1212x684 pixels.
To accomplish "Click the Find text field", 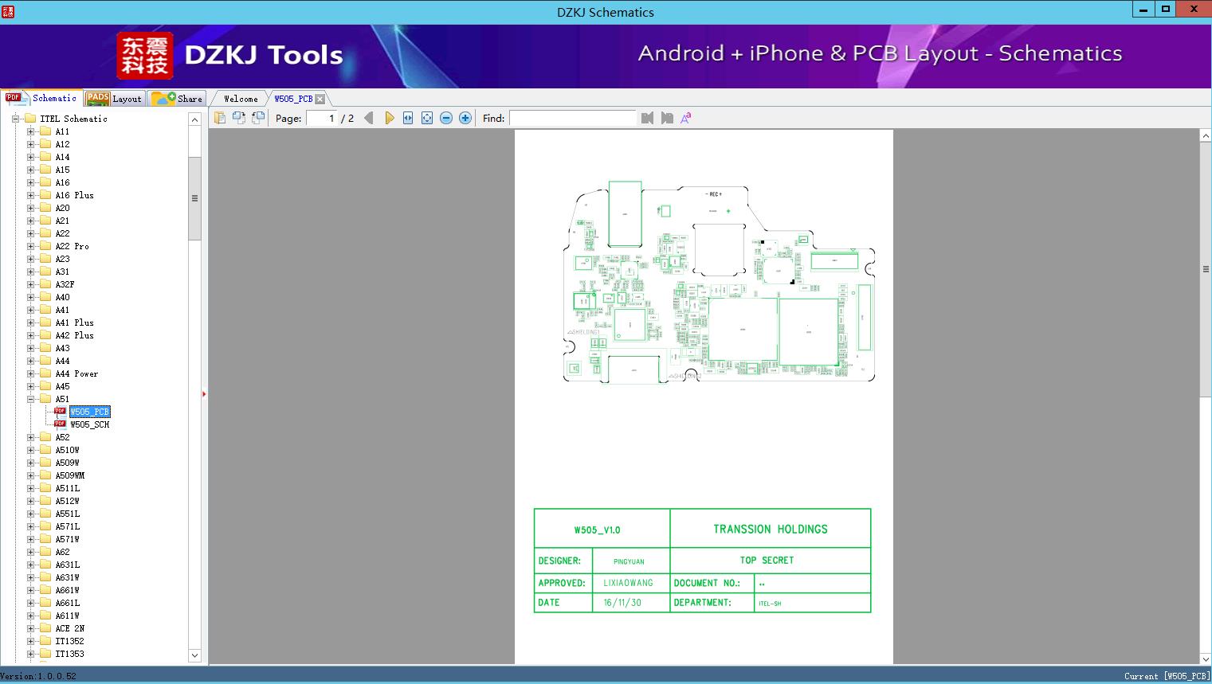I will click(572, 118).
